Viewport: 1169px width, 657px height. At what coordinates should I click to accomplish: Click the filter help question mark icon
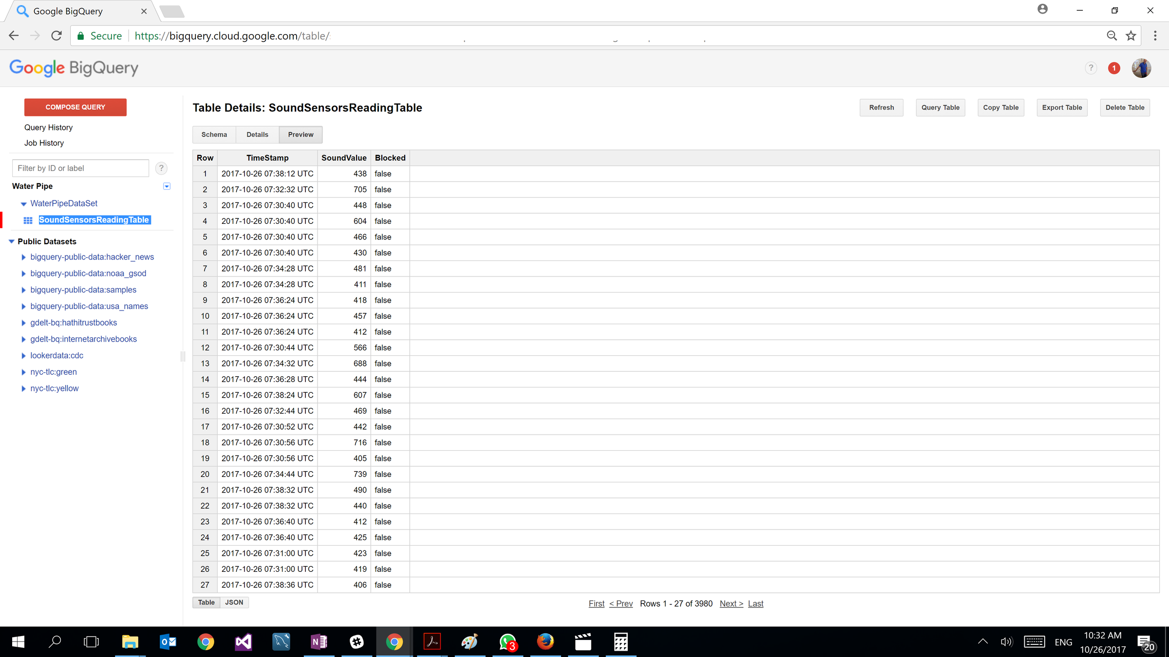(x=161, y=168)
